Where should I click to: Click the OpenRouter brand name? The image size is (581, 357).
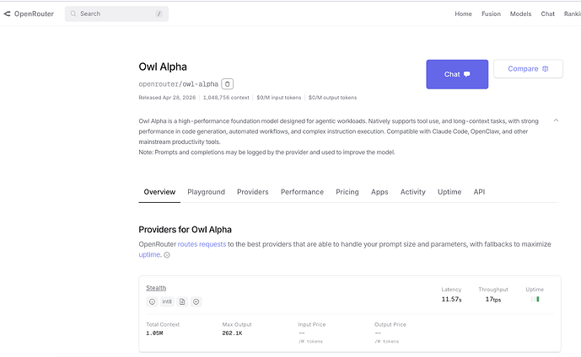[34, 13]
